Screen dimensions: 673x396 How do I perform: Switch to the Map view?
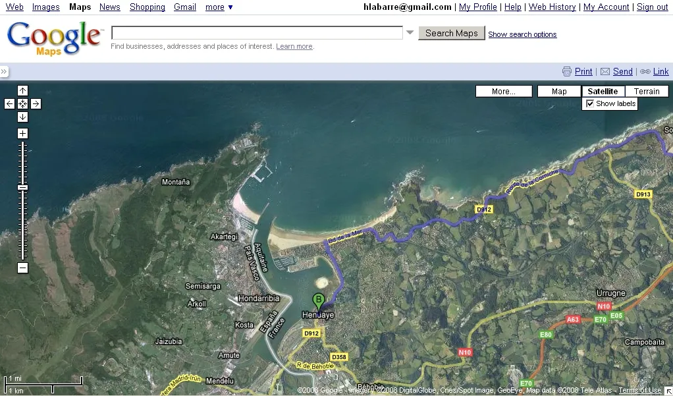[559, 91]
